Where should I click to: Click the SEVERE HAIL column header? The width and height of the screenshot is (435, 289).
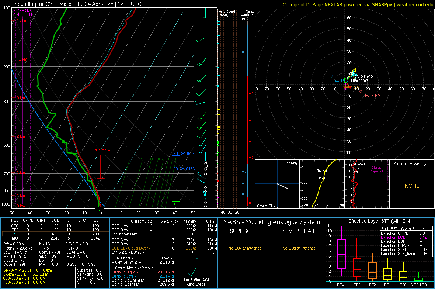coord(299,231)
